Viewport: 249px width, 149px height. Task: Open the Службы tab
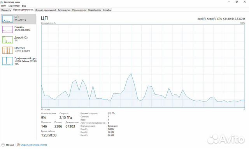(x=107, y=10)
